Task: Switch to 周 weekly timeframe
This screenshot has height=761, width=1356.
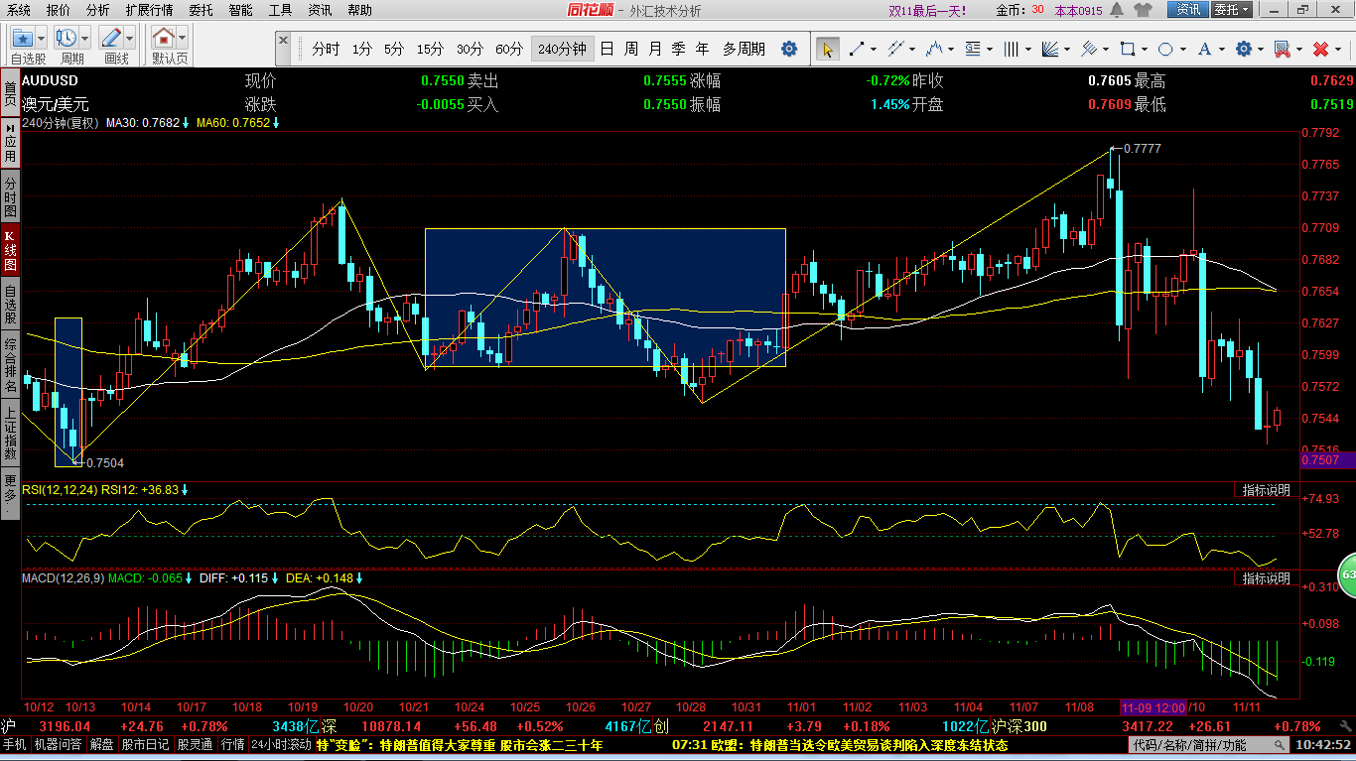Action: [x=631, y=49]
